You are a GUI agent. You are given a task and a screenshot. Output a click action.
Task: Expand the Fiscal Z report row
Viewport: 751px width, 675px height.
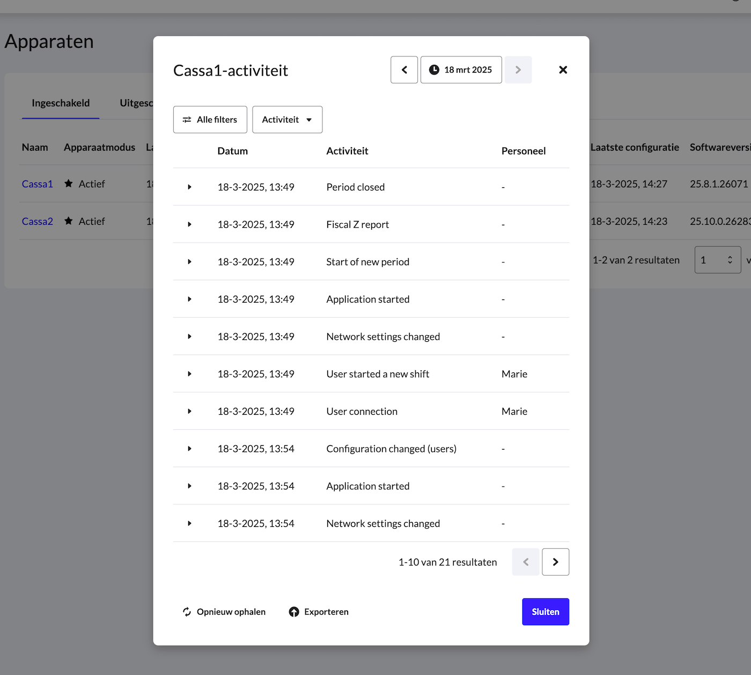tap(189, 224)
